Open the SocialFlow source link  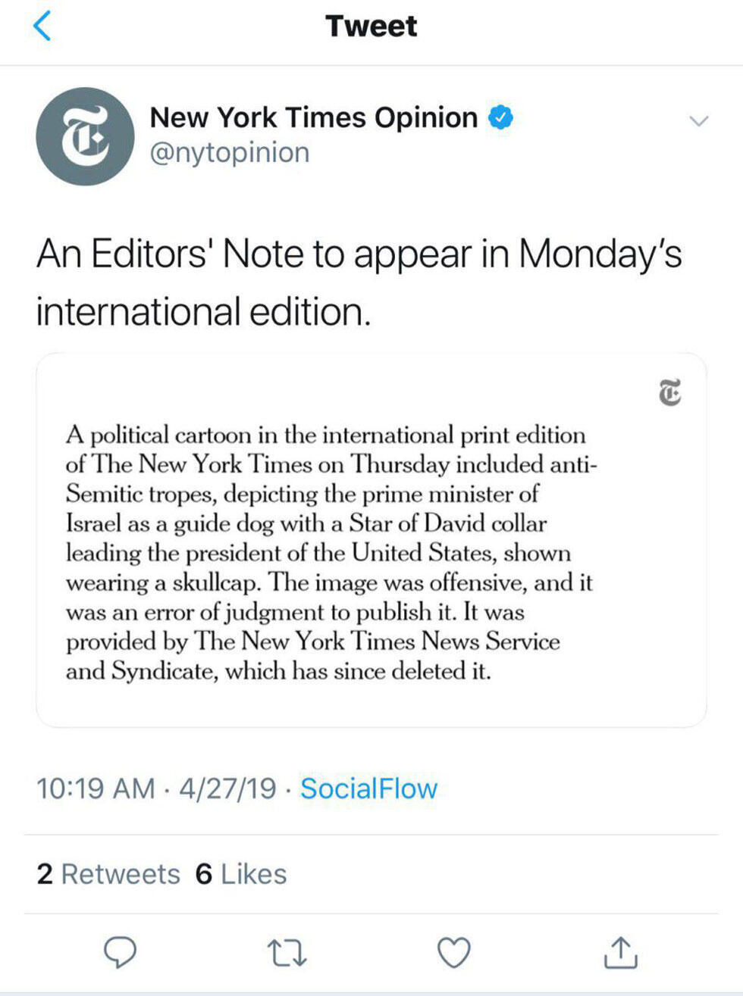pos(368,788)
